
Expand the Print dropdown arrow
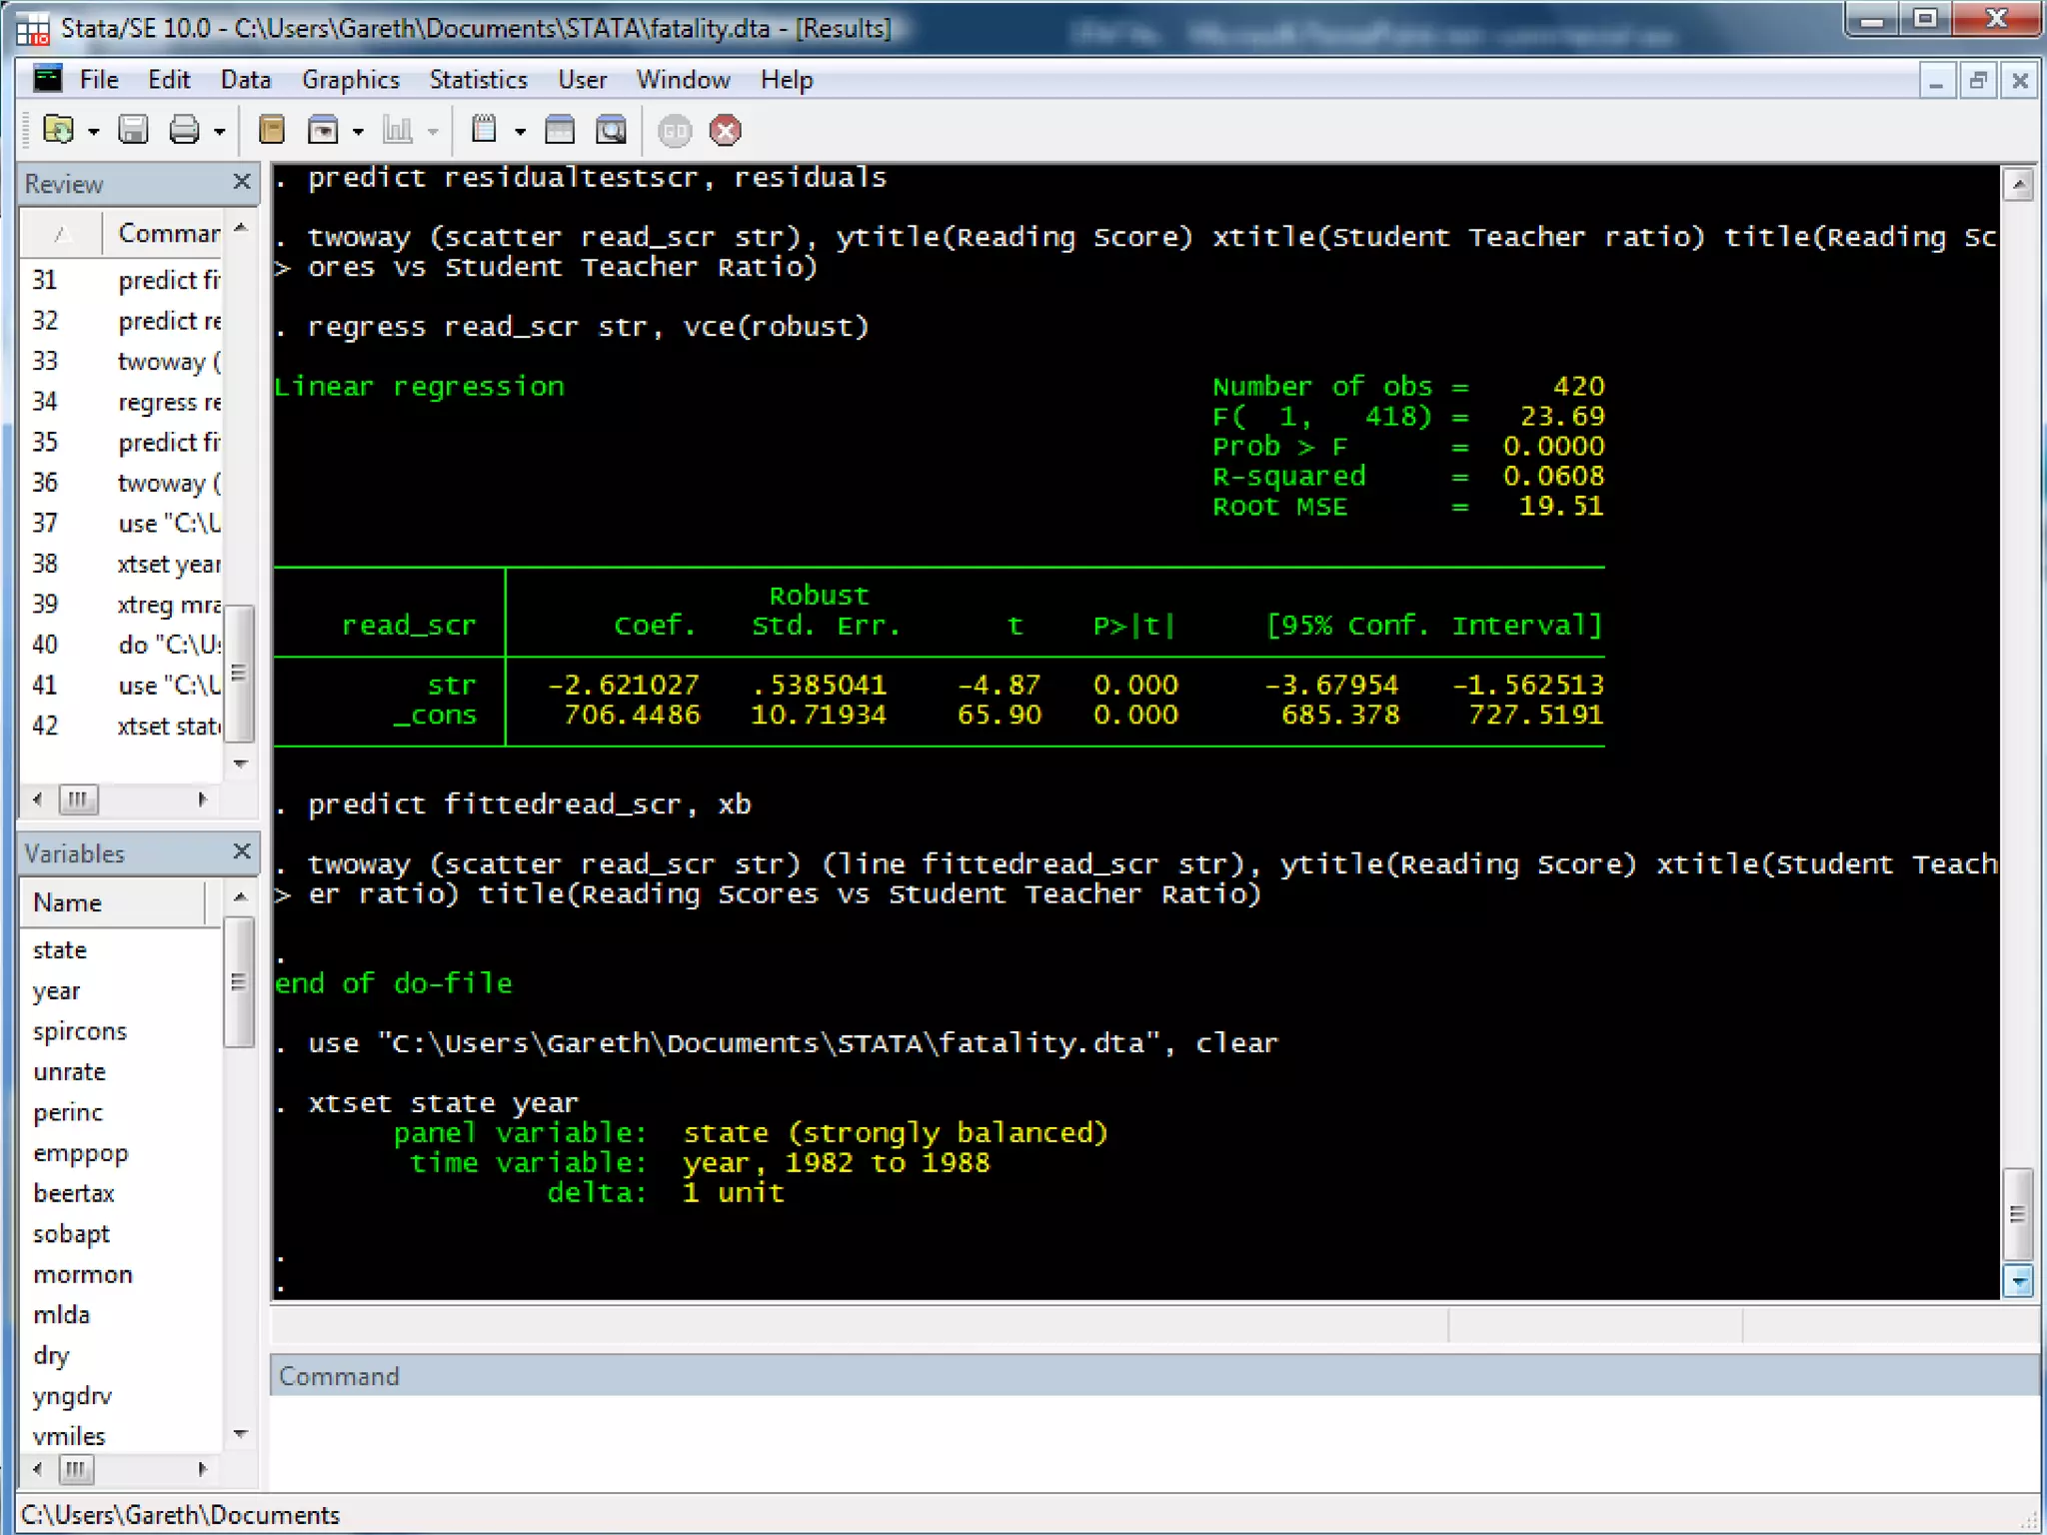[220, 132]
